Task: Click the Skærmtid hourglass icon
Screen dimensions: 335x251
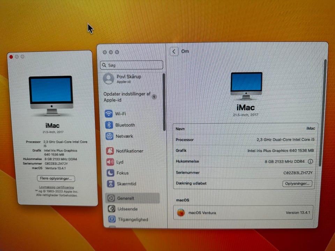Action: (111, 184)
